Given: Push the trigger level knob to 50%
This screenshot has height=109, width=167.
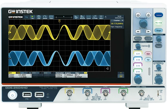Looking at the screenshot, I should (159, 39).
